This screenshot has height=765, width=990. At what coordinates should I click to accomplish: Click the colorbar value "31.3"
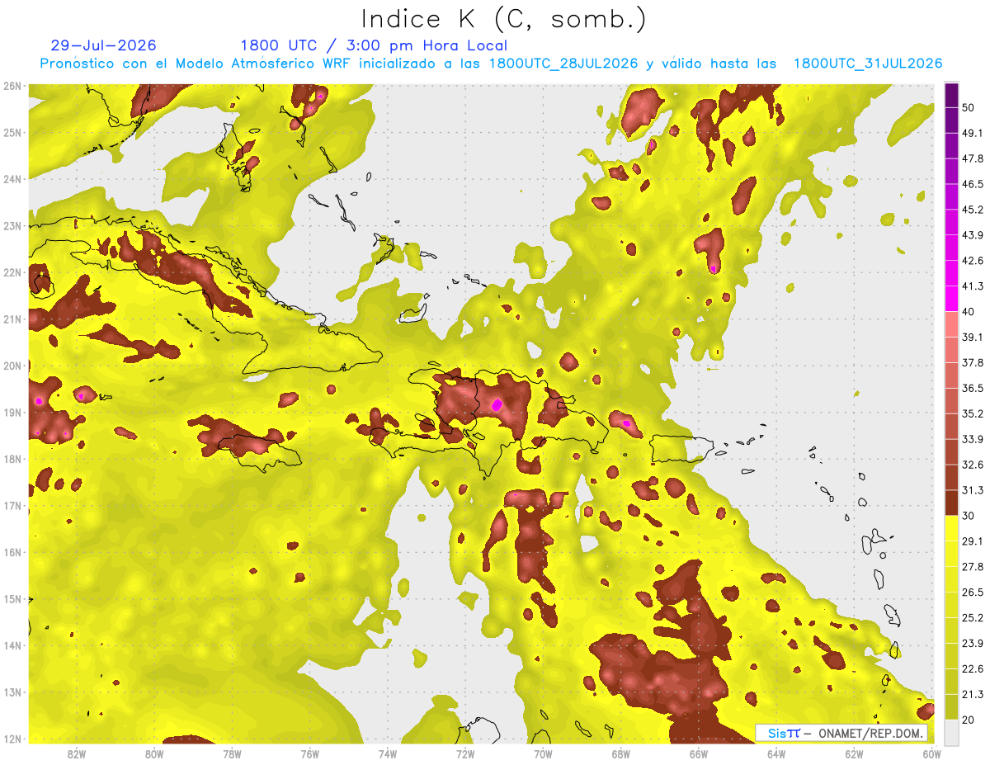click(973, 490)
